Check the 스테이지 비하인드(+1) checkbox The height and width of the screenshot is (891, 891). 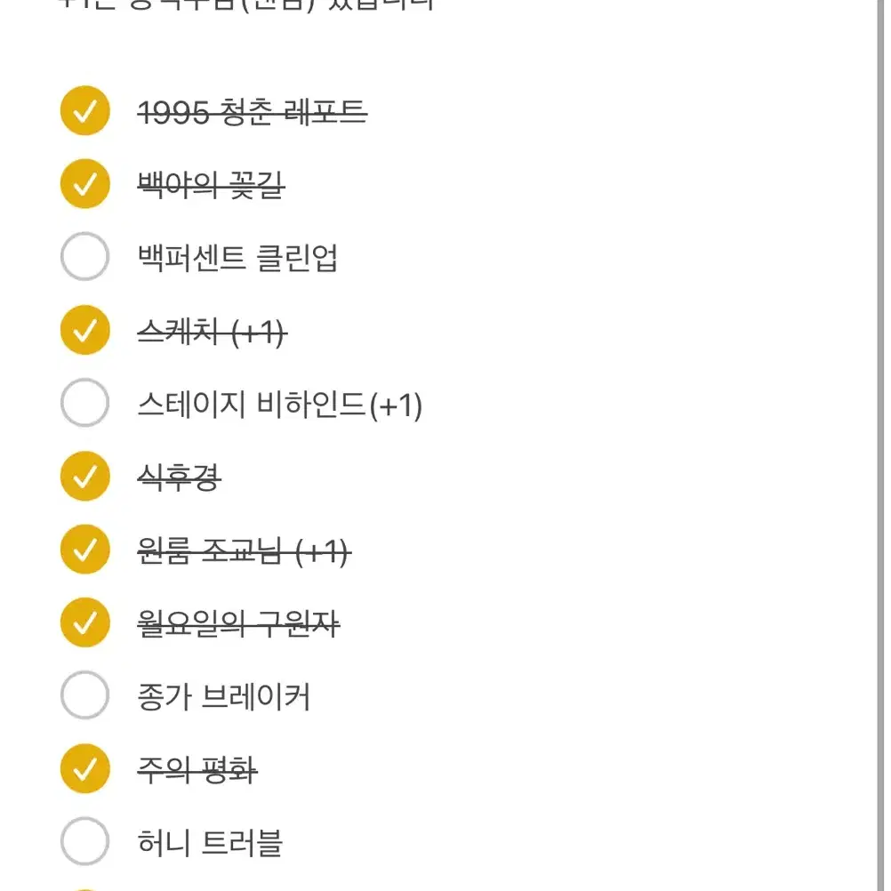coord(84,404)
